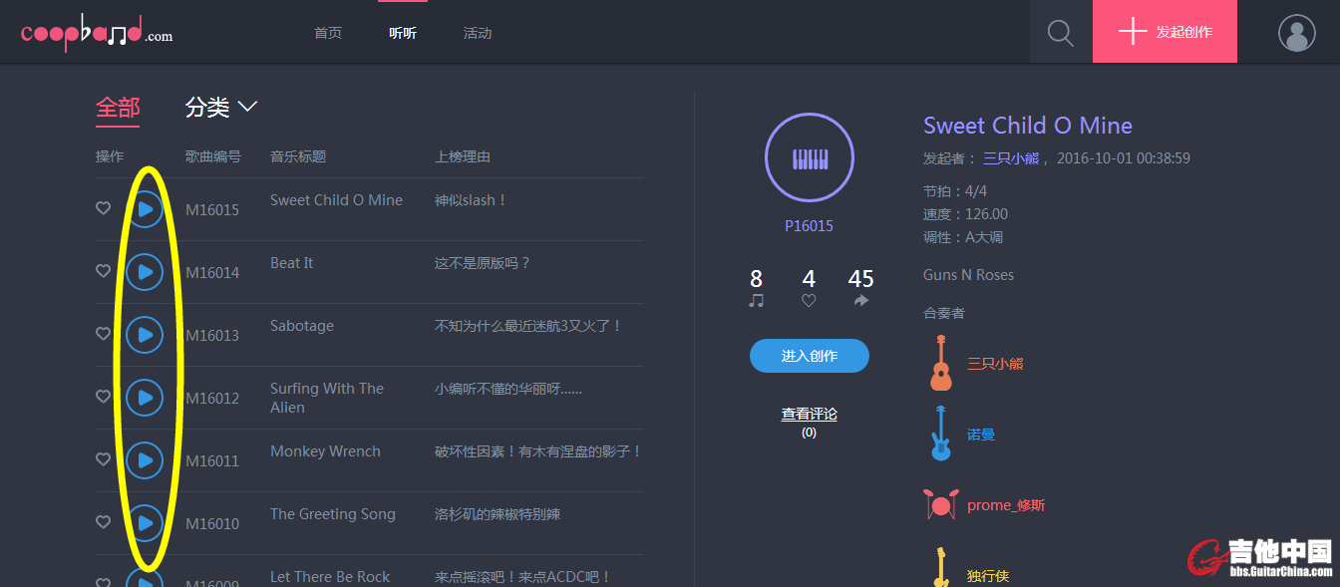This screenshot has width=1340, height=587.
Task: Open the 活动 navigation item
Action: tap(478, 33)
